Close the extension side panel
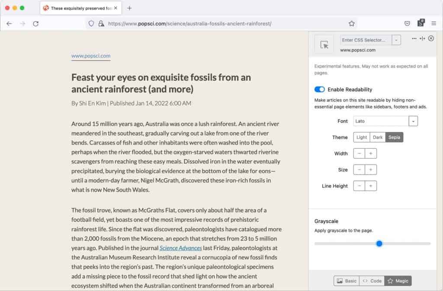The image size is (443, 291). point(431,38)
